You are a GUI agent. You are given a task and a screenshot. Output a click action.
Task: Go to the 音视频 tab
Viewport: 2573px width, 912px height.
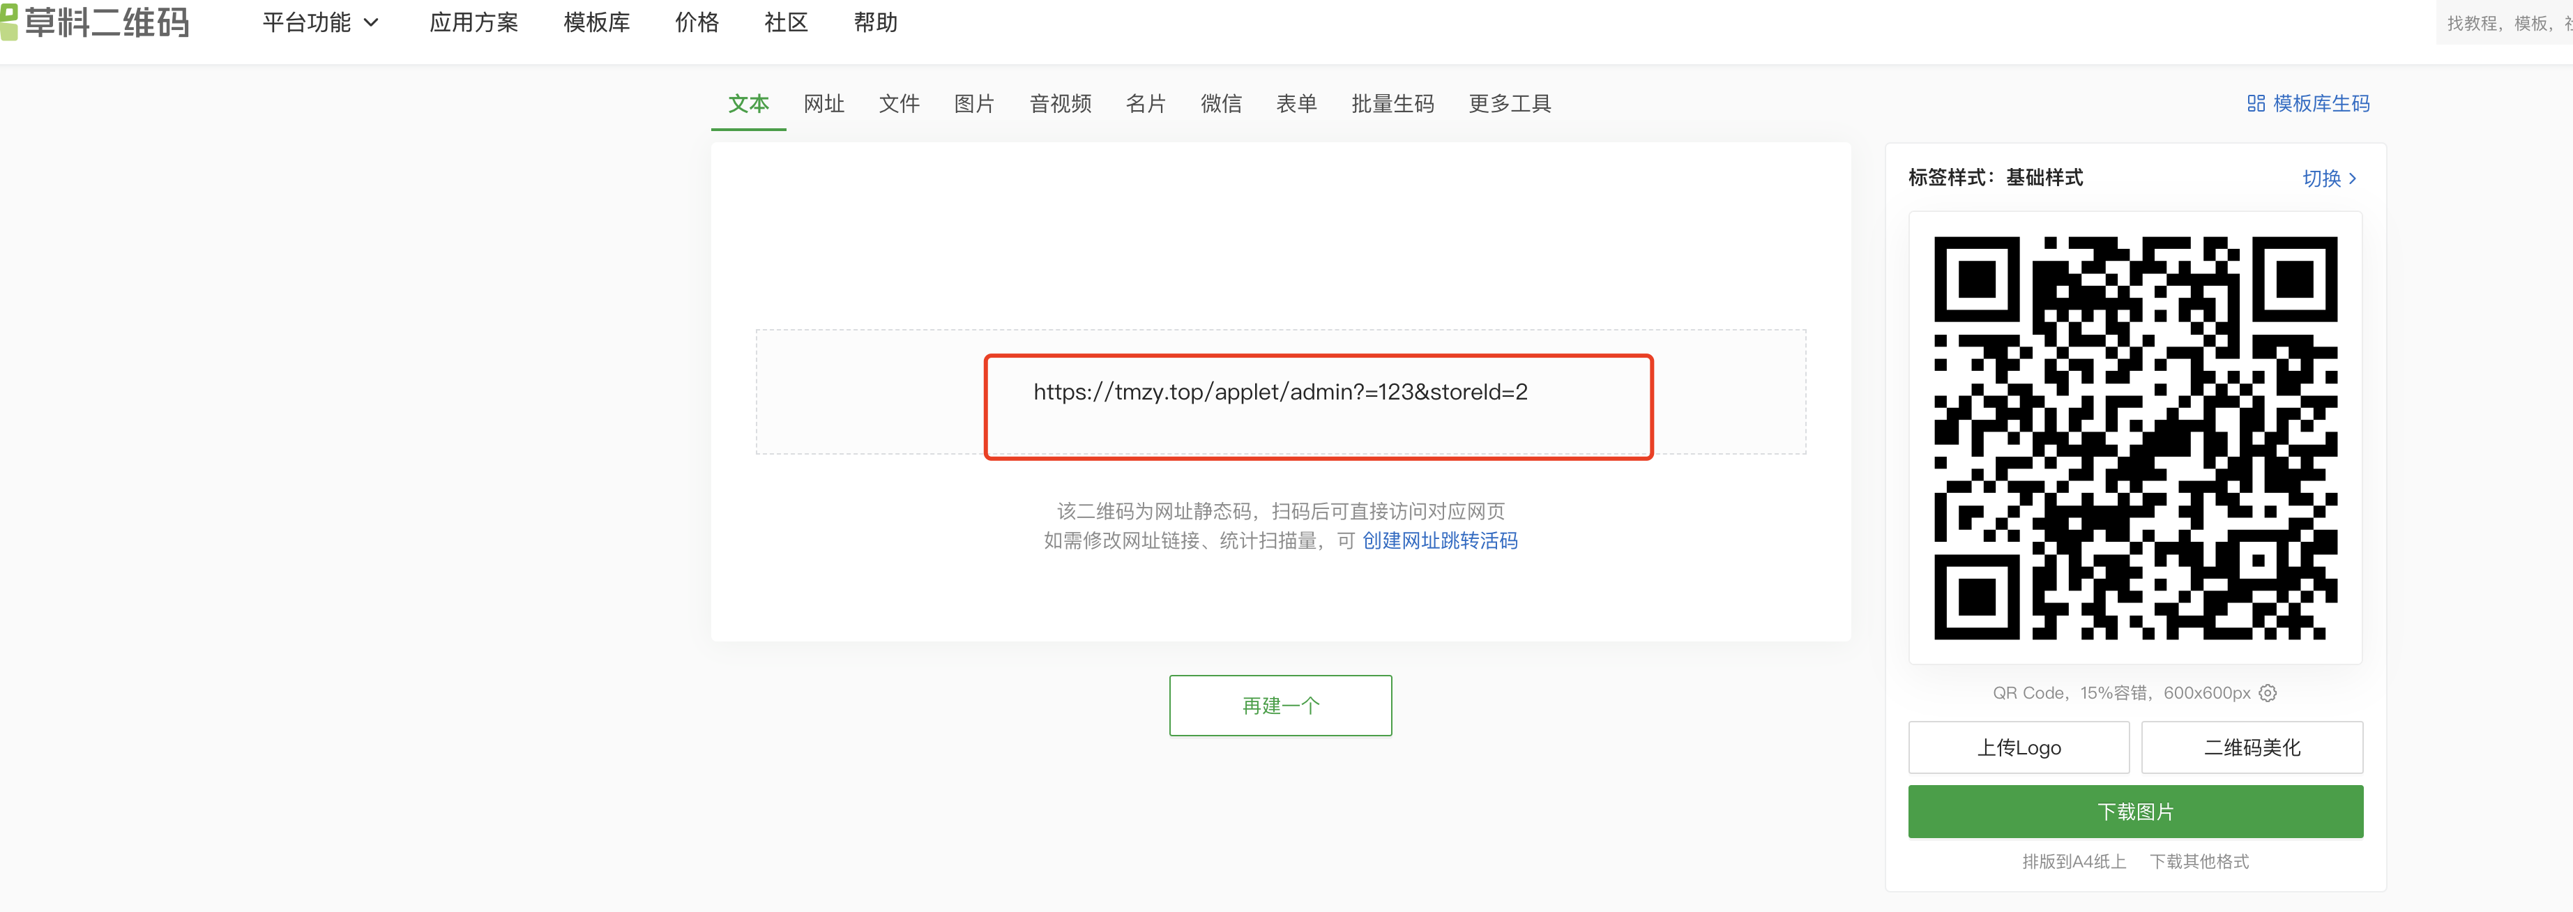(x=1060, y=104)
